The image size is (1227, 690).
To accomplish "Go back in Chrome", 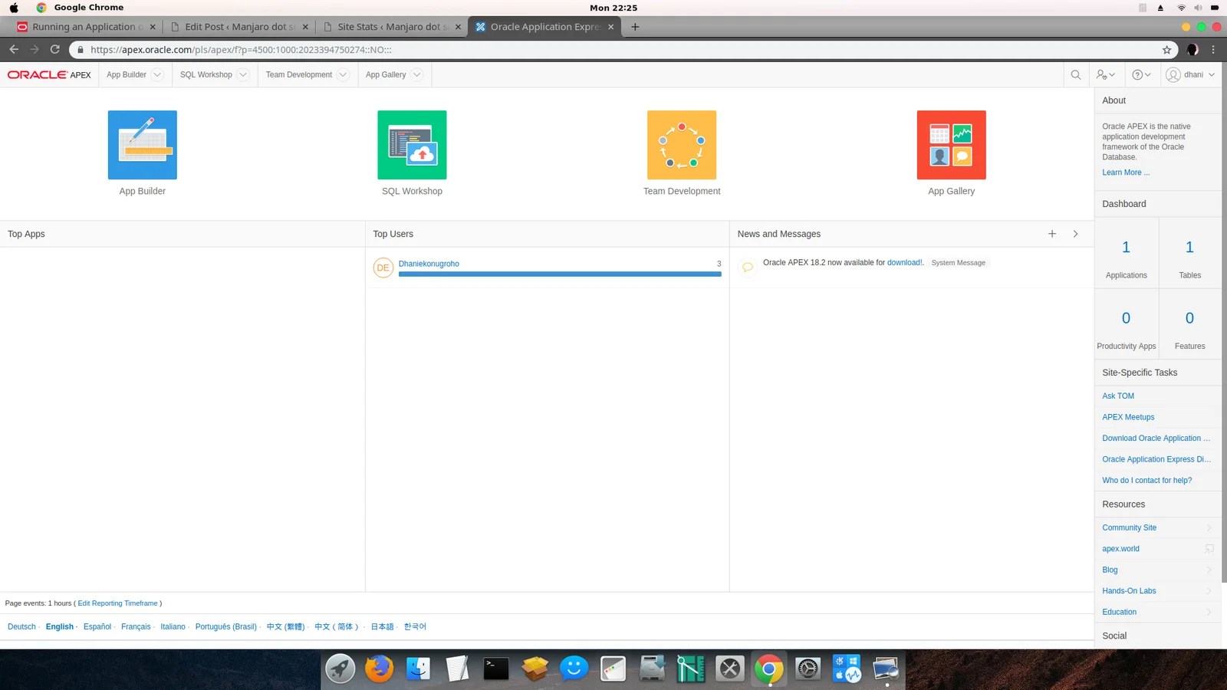I will pos(14,49).
